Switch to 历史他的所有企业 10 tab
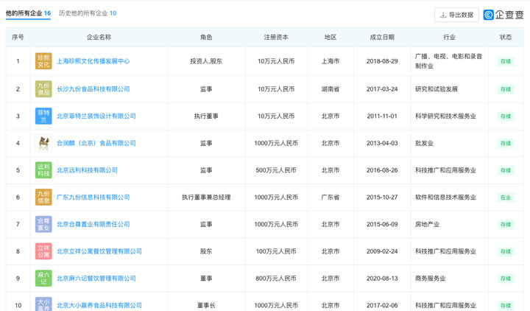This screenshot has width=530, height=311. tap(88, 13)
